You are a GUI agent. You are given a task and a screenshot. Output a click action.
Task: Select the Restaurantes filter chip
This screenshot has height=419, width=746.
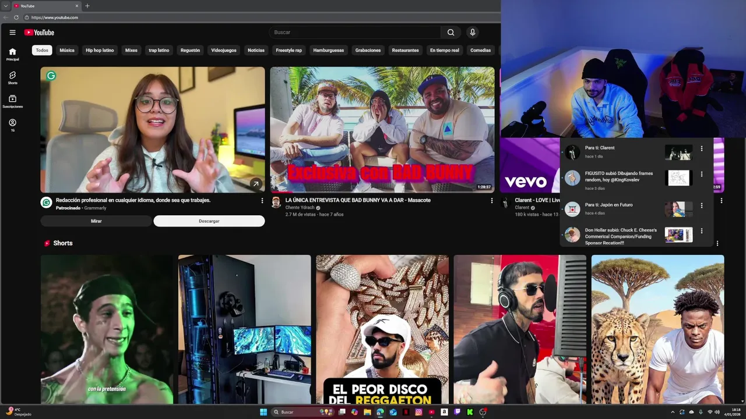(x=405, y=51)
